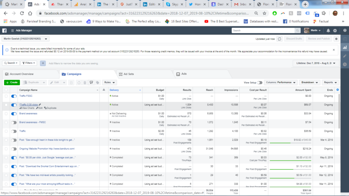Viewport: 349px width, 196px height.
Task: Open the gear settings beside Review and Publish
Action: click(336, 39)
